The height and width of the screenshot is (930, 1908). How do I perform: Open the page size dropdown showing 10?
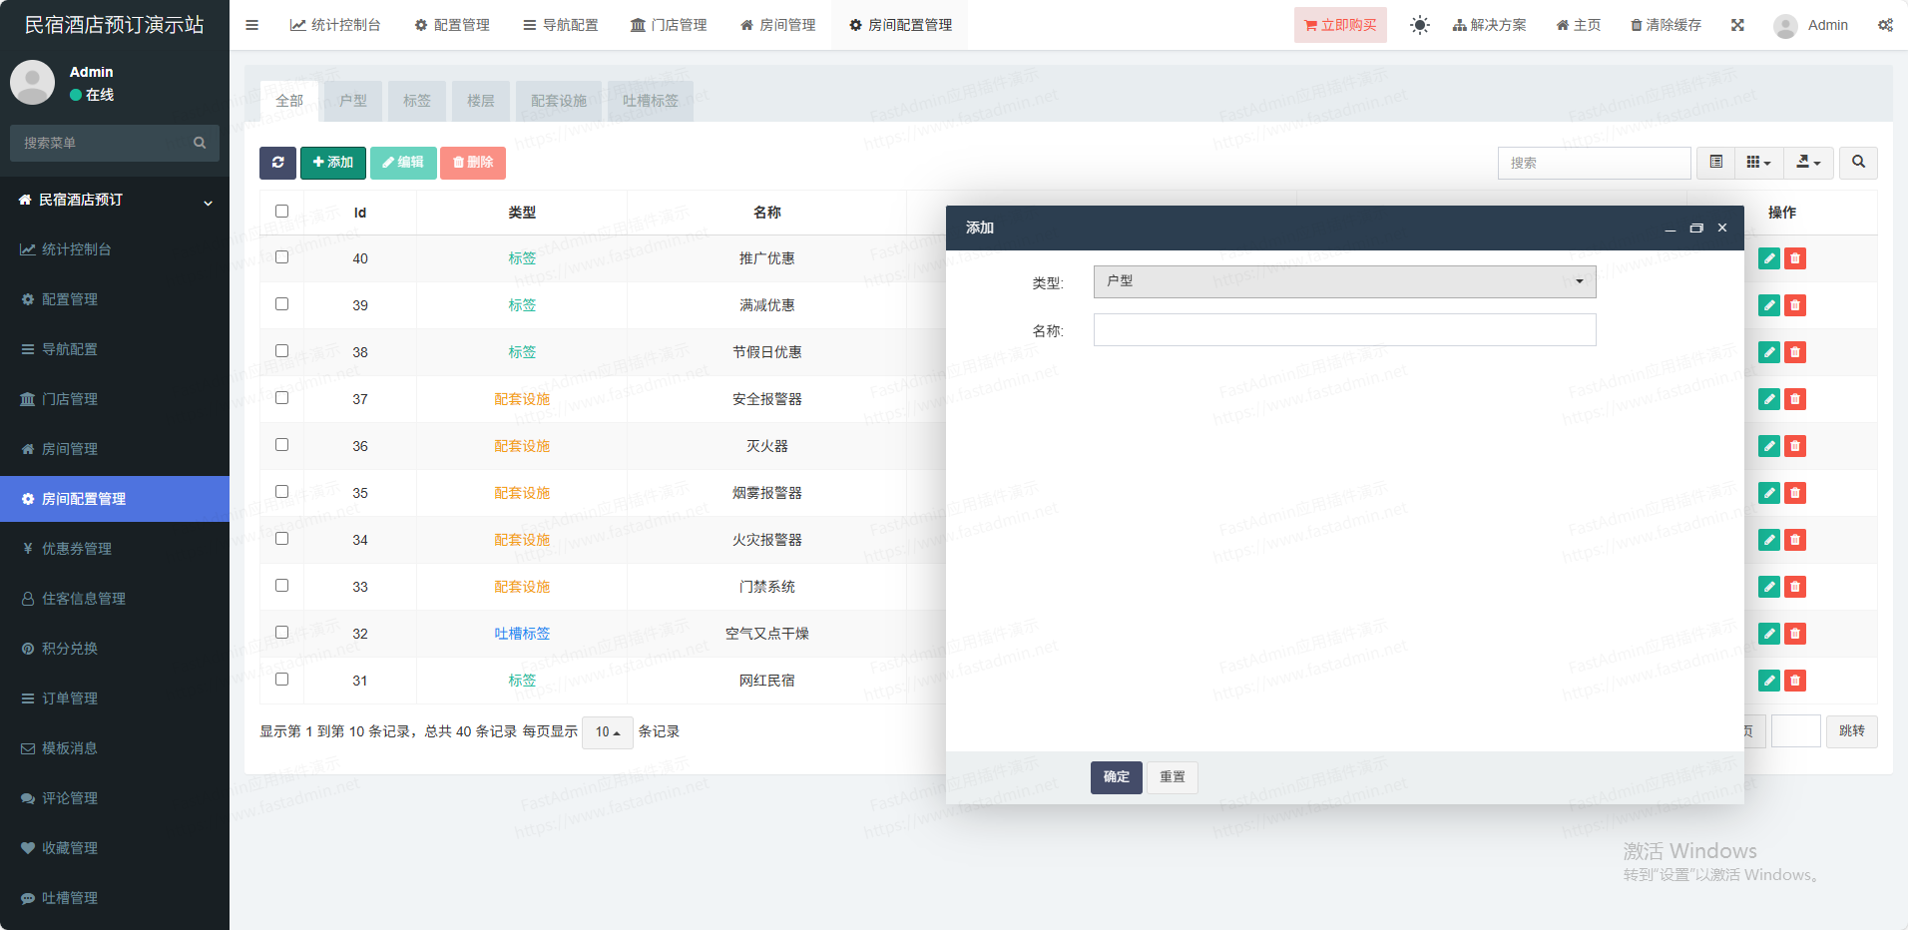coord(607,732)
